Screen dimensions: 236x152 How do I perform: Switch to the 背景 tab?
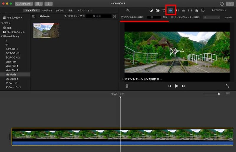click(x=70, y=10)
